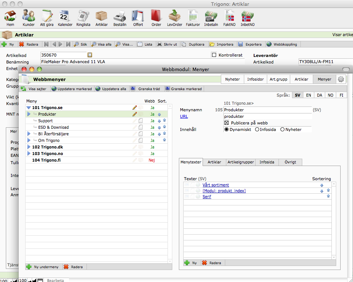Switch language to EN
This screenshot has width=353, height=282.
(308, 95)
